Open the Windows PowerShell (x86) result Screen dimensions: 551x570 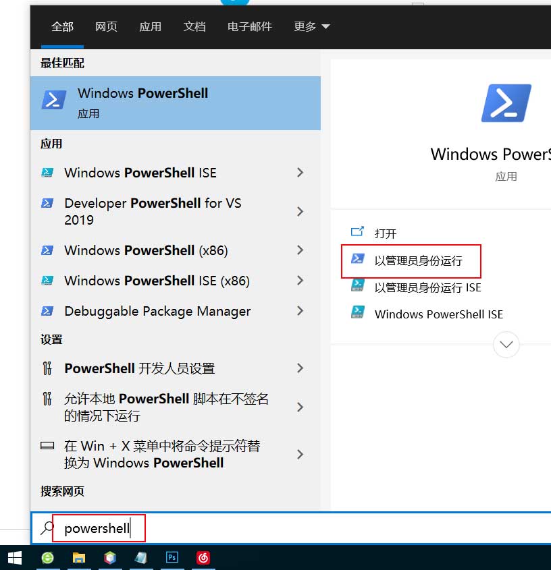(176, 250)
